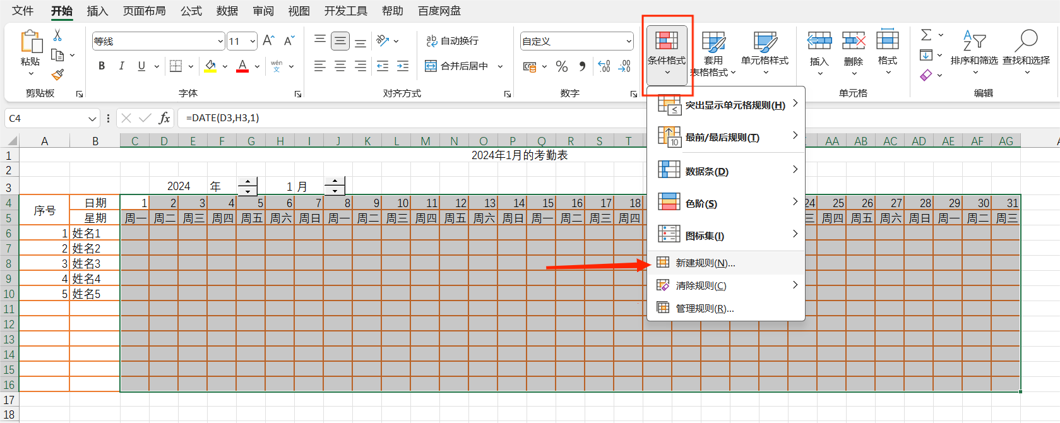
Task: Click the year spinner up arrow
Action: pos(247,182)
